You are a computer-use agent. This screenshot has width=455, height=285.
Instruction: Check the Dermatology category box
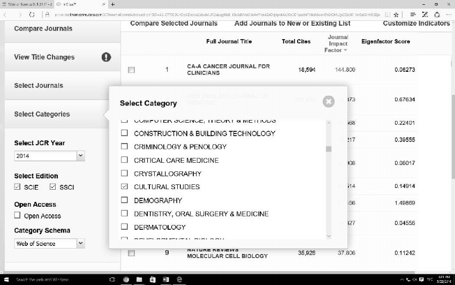(x=124, y=226)
